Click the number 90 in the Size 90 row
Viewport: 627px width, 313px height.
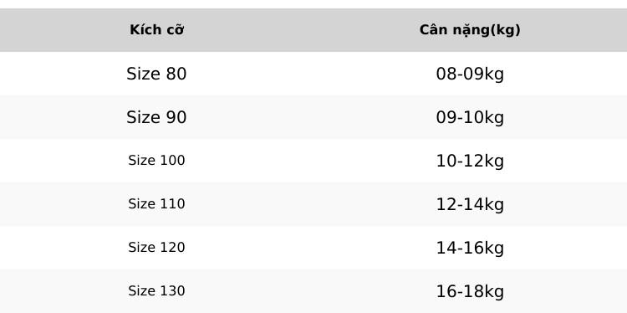point(176,117)
